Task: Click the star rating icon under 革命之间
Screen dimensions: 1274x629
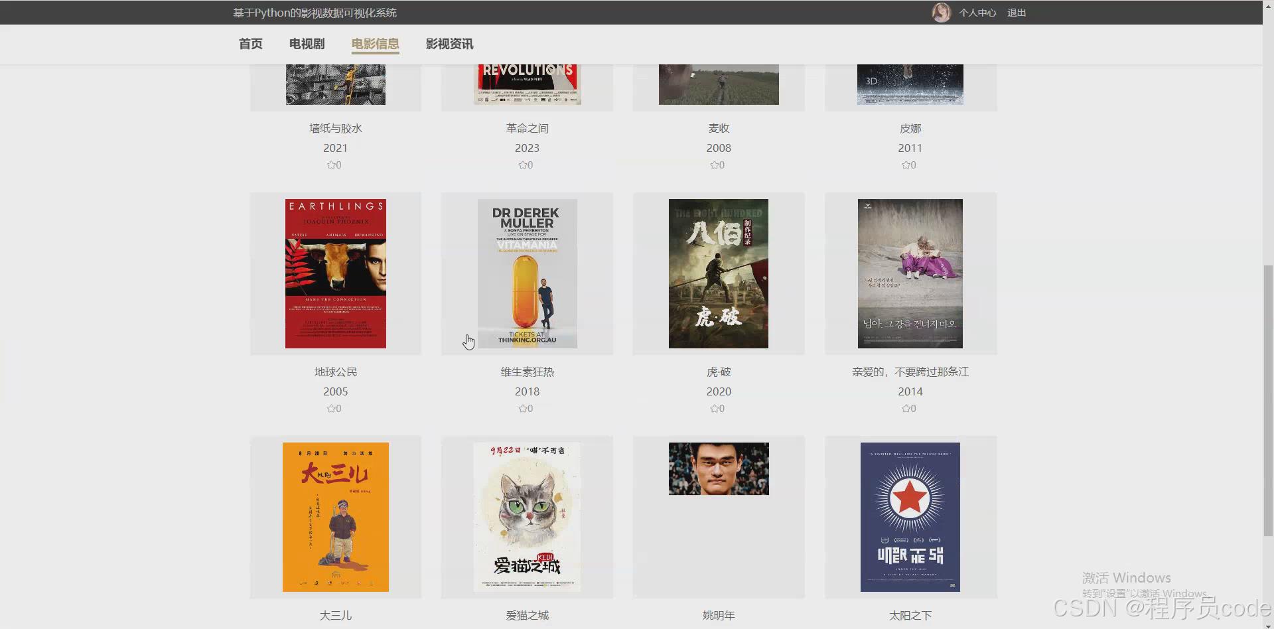Action: [523, 165]
